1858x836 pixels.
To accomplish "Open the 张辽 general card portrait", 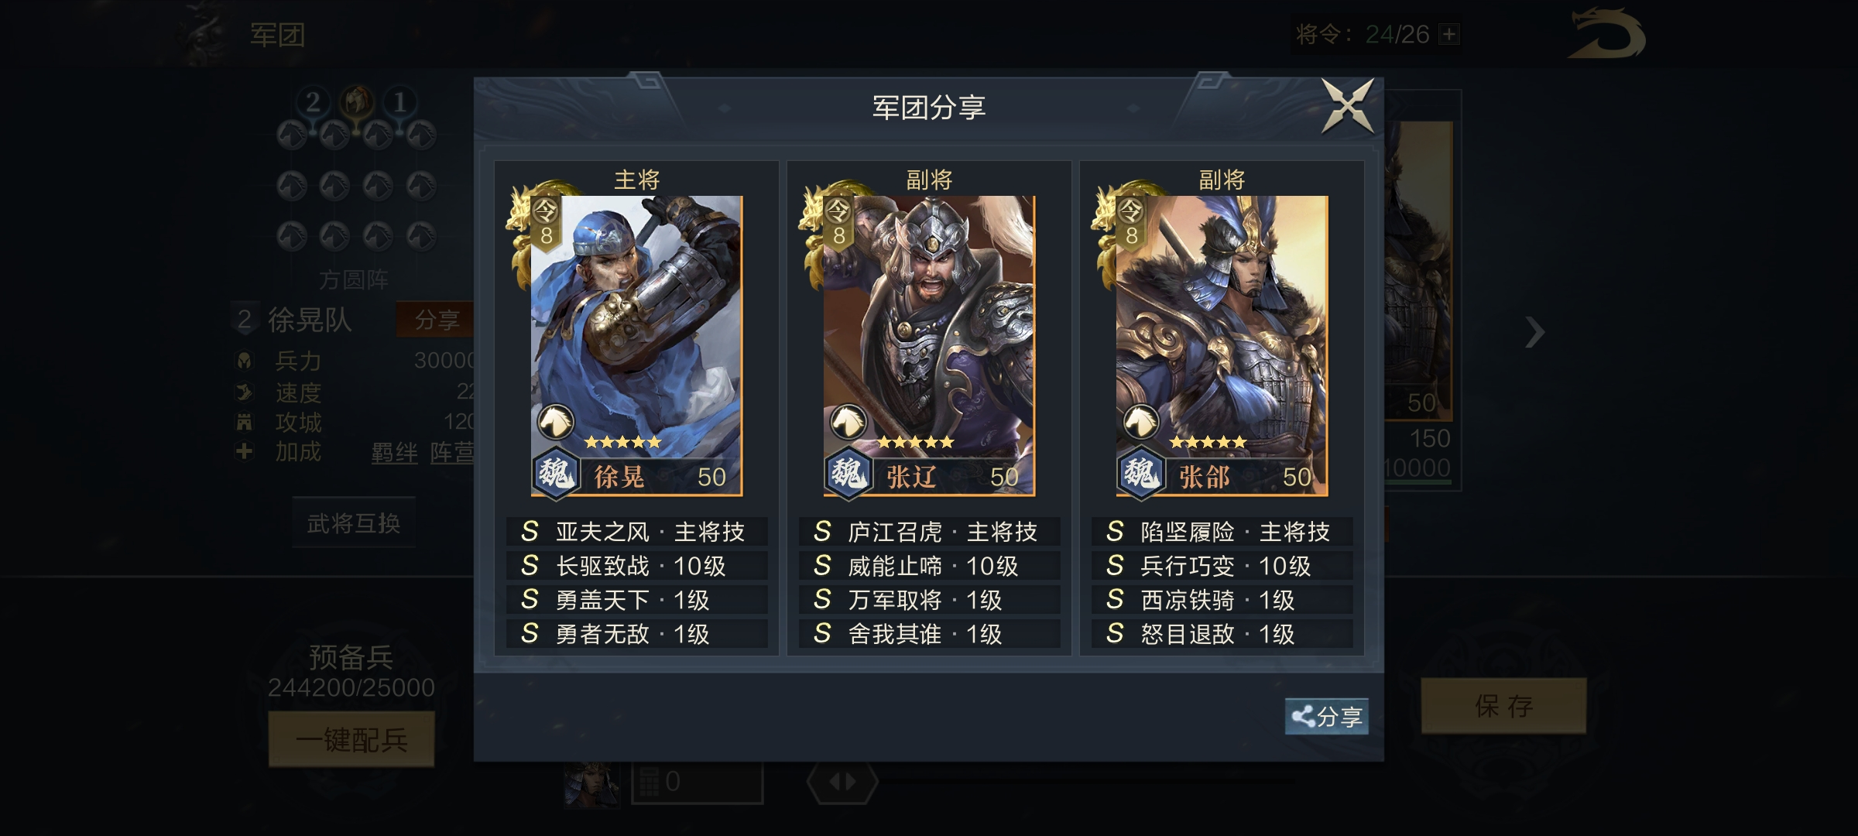I will coord(929,345).
